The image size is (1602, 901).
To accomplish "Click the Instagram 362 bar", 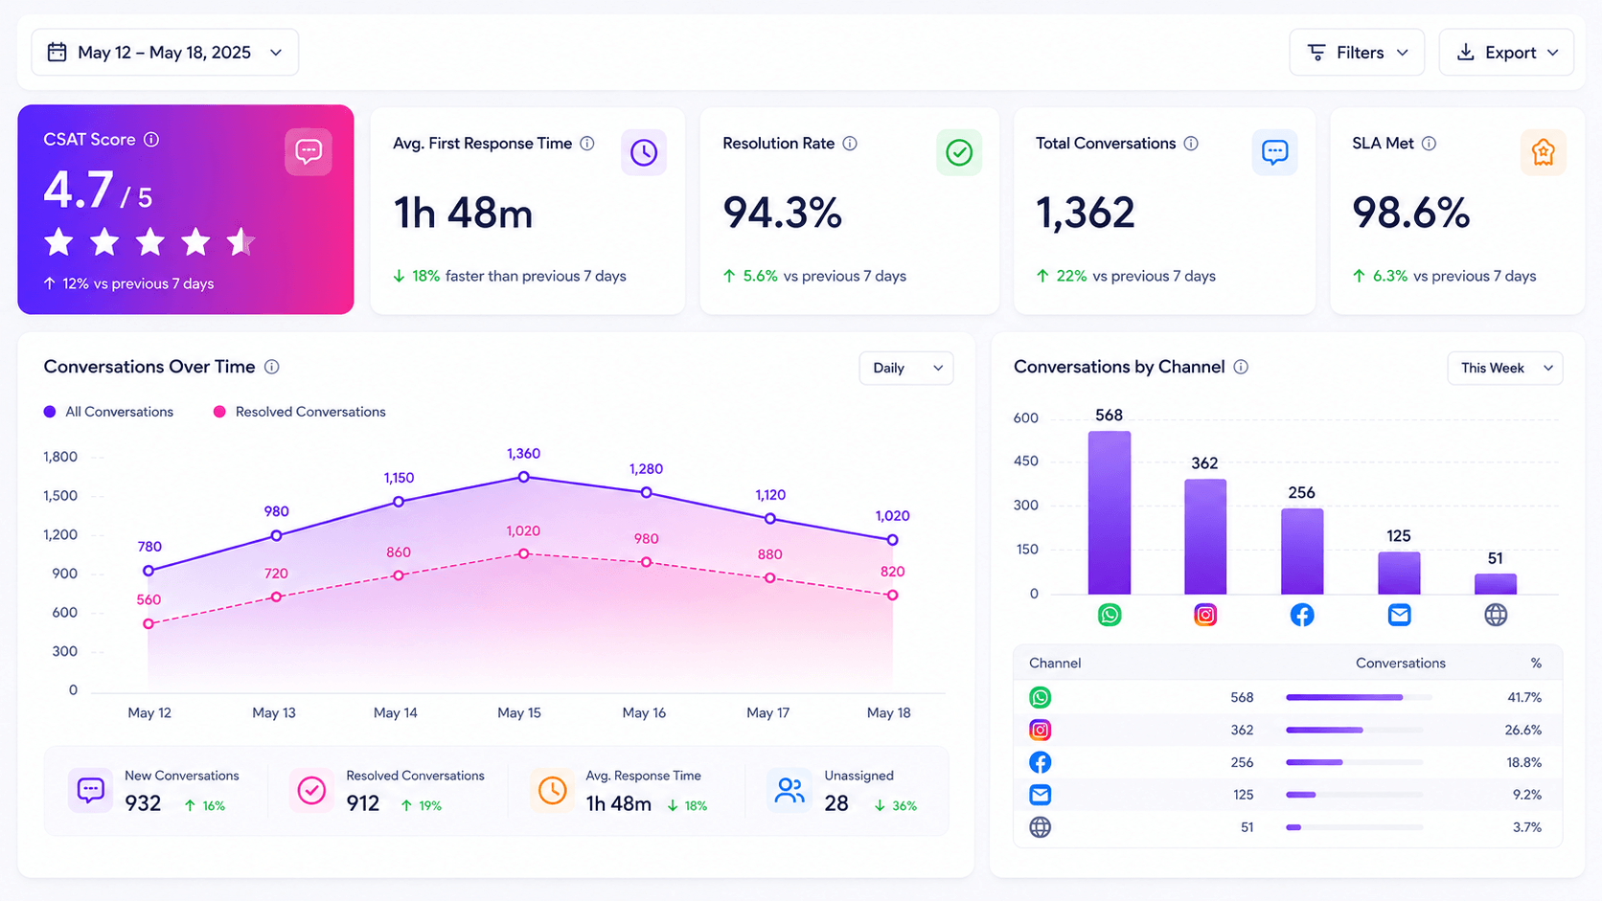I will (x=1205, y=537).
